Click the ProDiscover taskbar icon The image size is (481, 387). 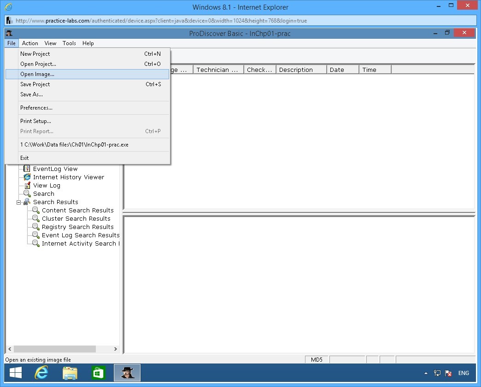tap(127, 373)
